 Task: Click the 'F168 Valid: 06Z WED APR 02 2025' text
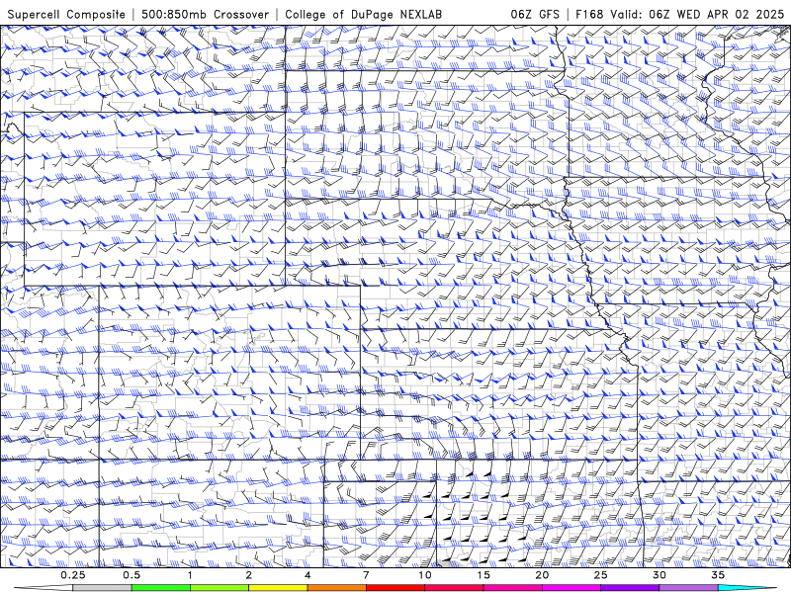click(679, 14)
